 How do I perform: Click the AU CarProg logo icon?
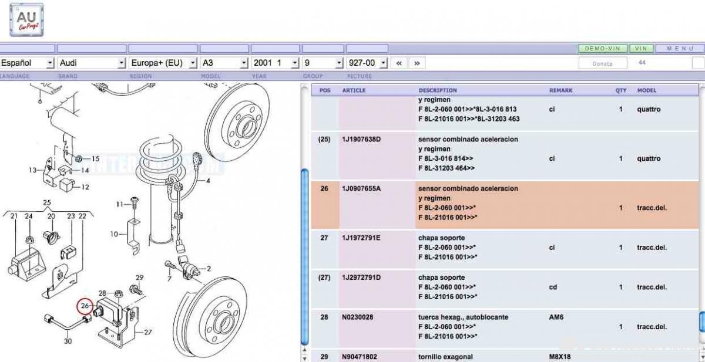(x=26, y=20)
